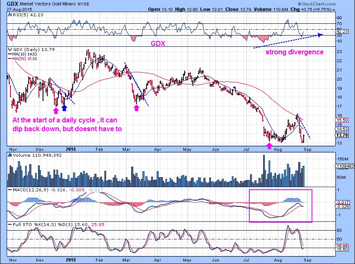Click the Chg +0.75 (+5.75%) value

click(x=311, y=10)
